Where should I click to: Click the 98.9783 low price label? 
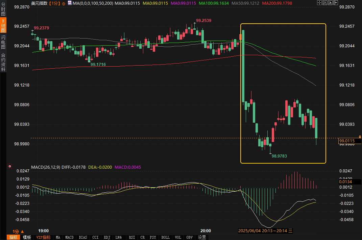click(x=279, y=156)
